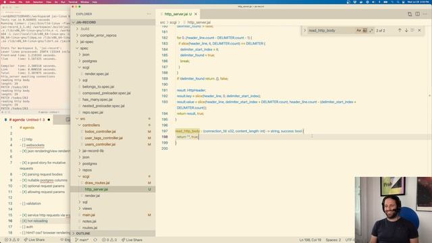Click scgi breadcrumb segment
Screen dimensions: 432x243
(173, 22)
